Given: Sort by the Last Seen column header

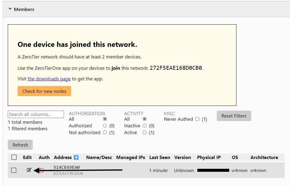Looking at the screenshot, I should [x=160, y=158].
